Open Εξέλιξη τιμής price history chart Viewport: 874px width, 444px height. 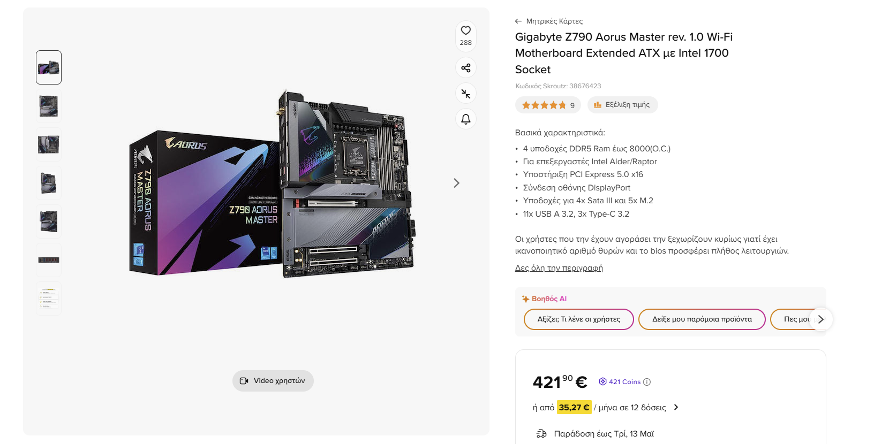coord(622,105)
